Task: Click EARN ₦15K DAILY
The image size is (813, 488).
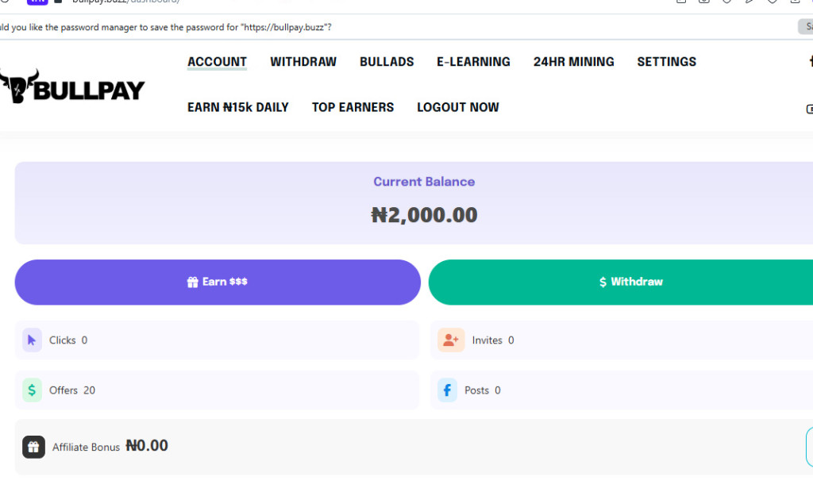Action: point(238,107)
